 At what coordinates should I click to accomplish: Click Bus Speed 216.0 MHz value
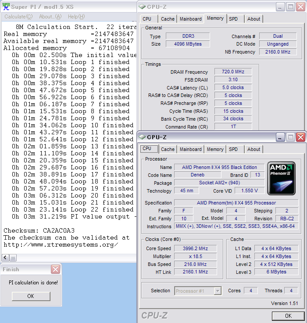click(x=196, y=264)
